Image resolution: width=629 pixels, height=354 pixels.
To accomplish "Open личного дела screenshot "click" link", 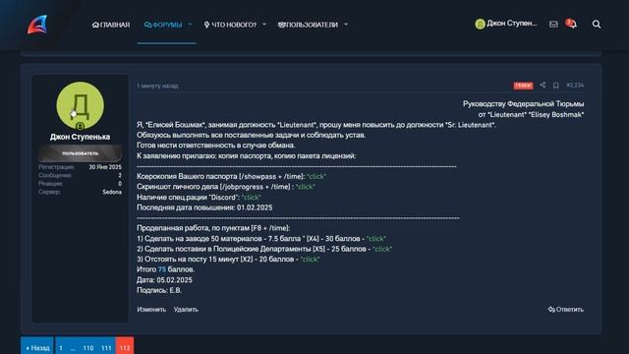I will [306, 187].
